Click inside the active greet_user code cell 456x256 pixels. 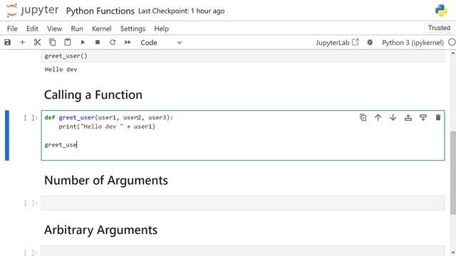click(x=243, y=135)
